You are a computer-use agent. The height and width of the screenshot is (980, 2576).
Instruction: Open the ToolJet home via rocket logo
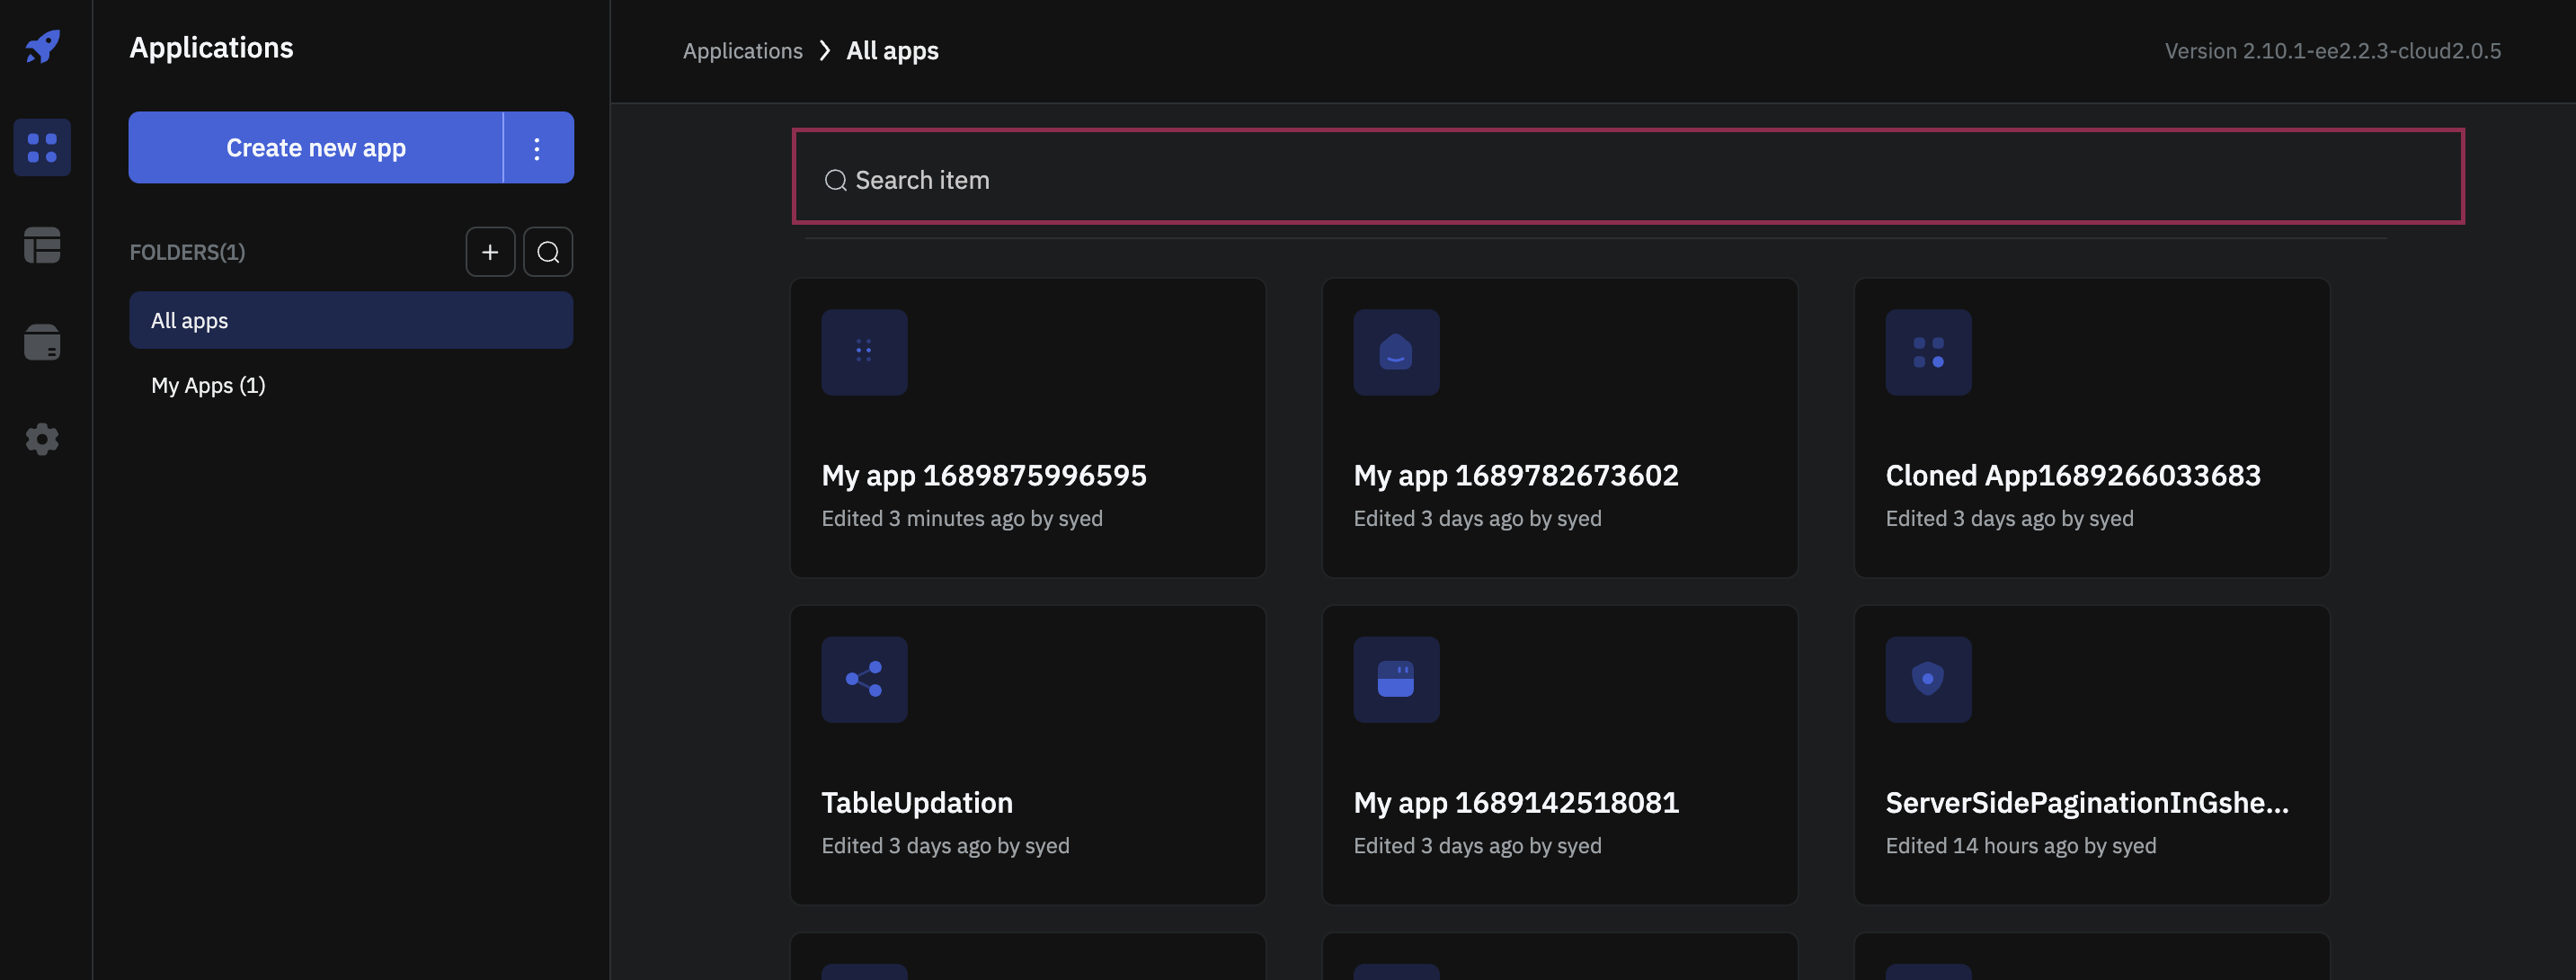41,46
